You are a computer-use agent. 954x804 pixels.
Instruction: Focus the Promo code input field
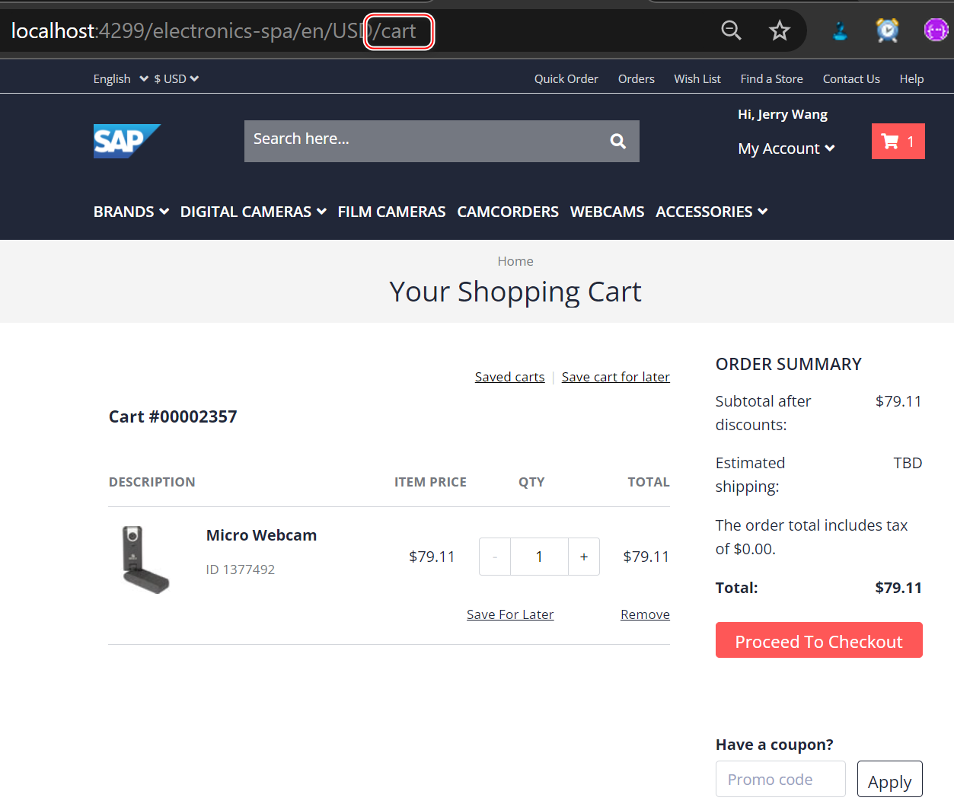(780, 780)
